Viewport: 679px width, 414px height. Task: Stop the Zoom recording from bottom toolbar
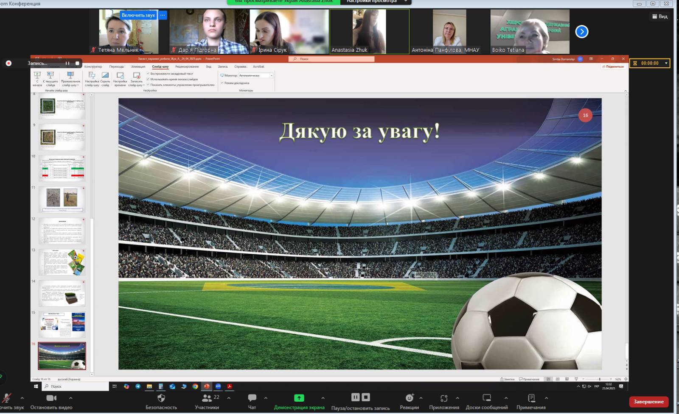(x=366, y=397)
